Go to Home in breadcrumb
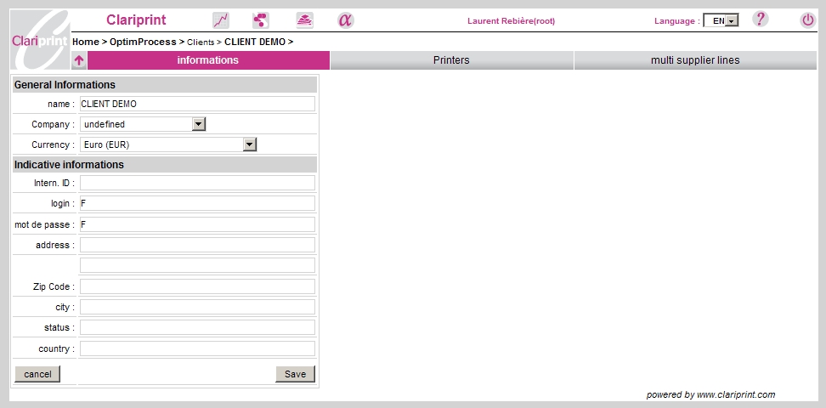826x408 pixels. (x=85, y=42)
